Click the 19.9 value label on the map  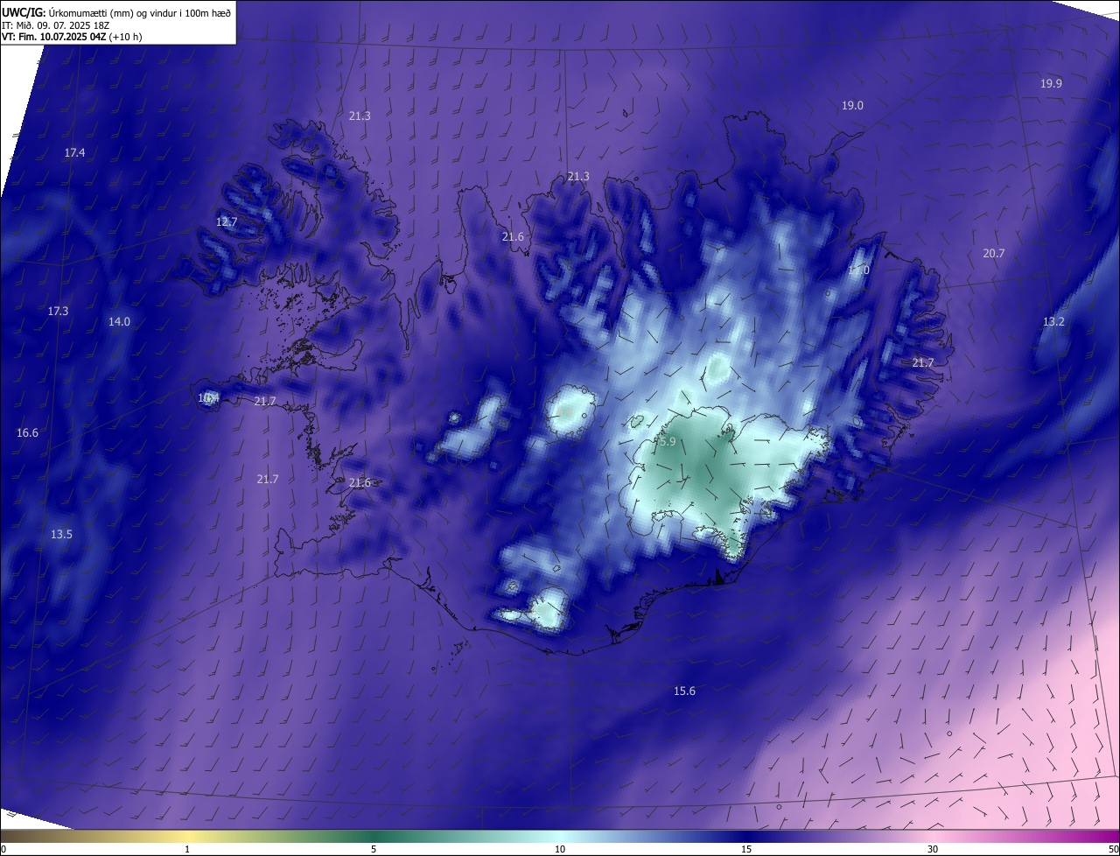tap(1051, 83)
